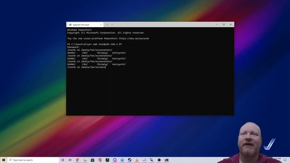Click the 'Password:' prompt line
This screenshot has height=163, width=290.
[x=73, y=47]
